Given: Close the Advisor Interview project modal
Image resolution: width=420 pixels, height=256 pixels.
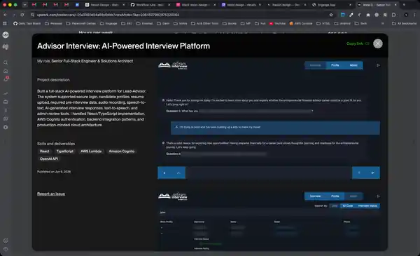Looking at the screenshot, I should pos(378,43).
